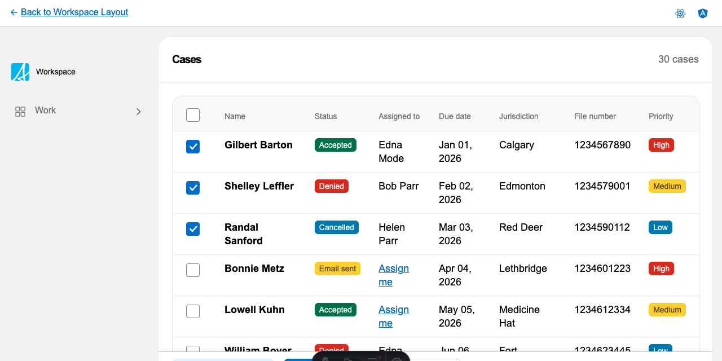Click the Cases heading
Viewport: 722px width, 361px height.
tap(187, 59)
